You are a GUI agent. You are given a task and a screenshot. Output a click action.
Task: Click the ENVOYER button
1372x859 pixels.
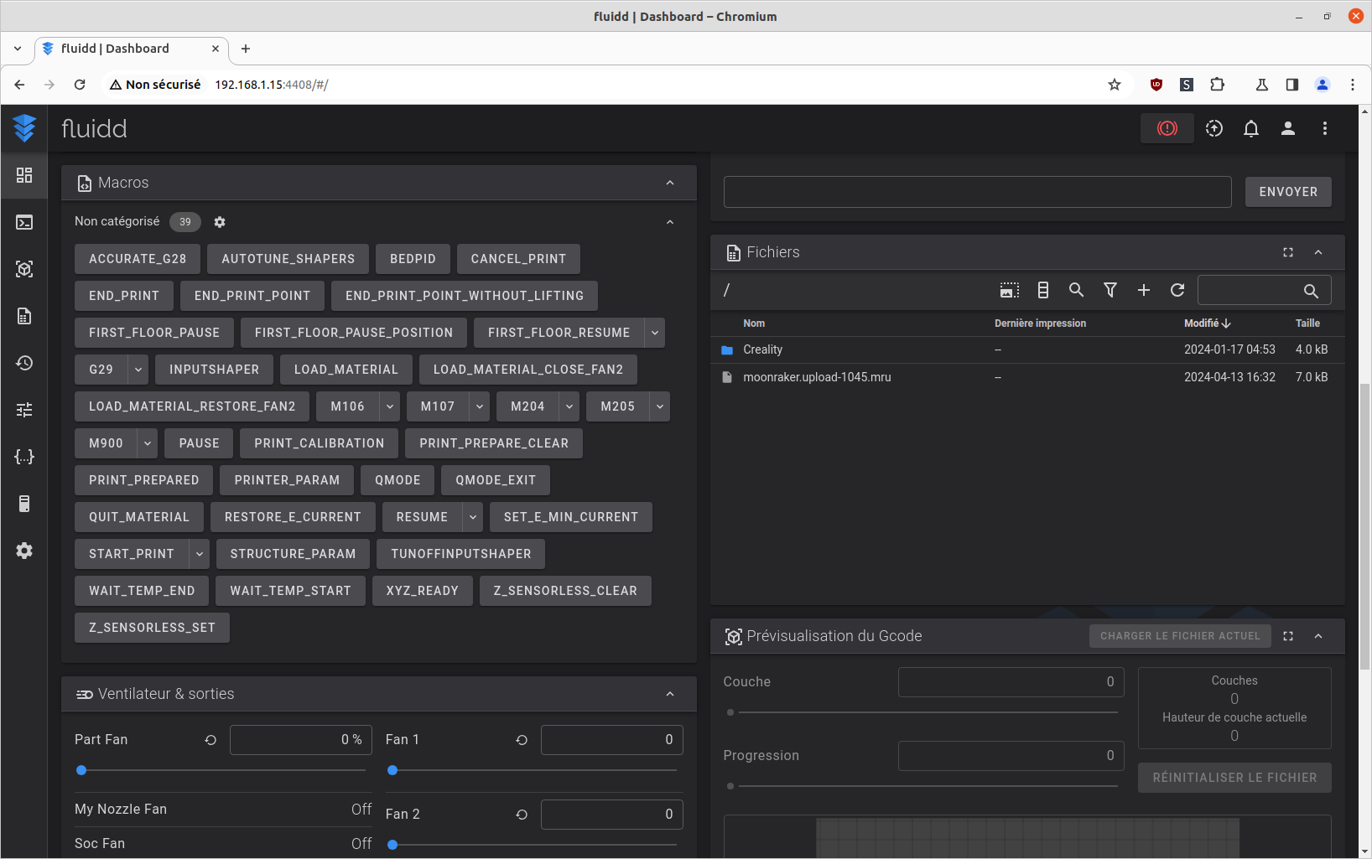click(1288, 192)
